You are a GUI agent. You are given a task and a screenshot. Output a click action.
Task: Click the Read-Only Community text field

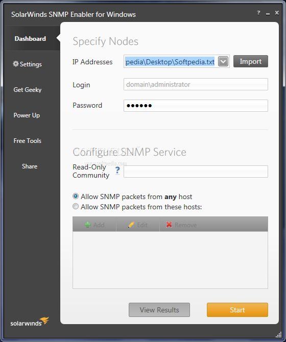click(x=196, y=172)
